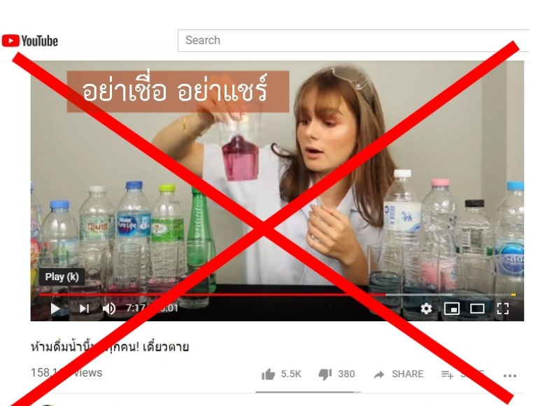Enable miniplayer mode
The width and height of the screenshot is (545, 406).
[x=451, y=309]
